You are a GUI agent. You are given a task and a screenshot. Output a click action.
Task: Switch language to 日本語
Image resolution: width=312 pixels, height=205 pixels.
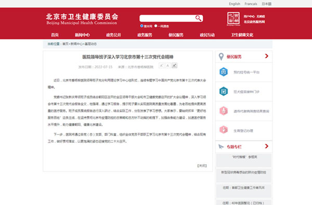pyautogui.click(x=266, y=4)
